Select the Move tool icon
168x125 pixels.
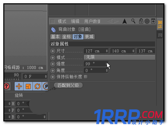[19, 86]
